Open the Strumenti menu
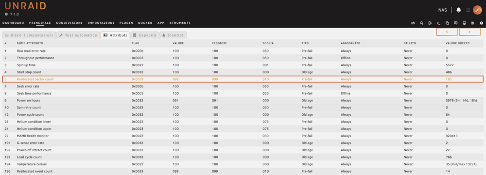 (x=180, y=23)
